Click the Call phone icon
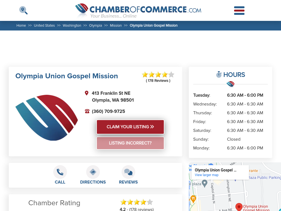The width and height of the screenshot is (281, 211). coord(60,172)
